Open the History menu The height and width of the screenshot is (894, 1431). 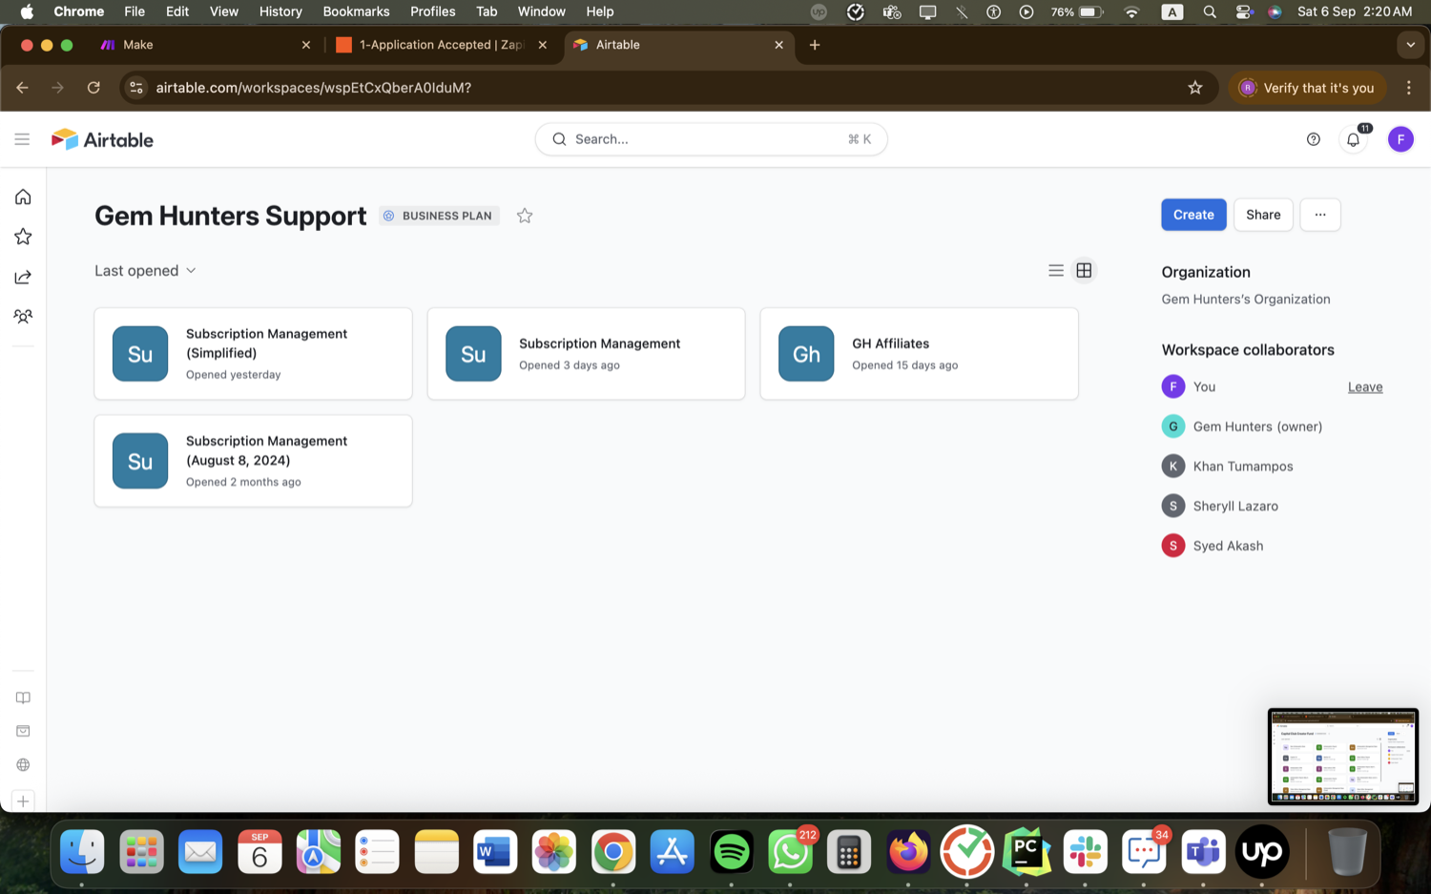pyautogui.click(x=280, y=11)
